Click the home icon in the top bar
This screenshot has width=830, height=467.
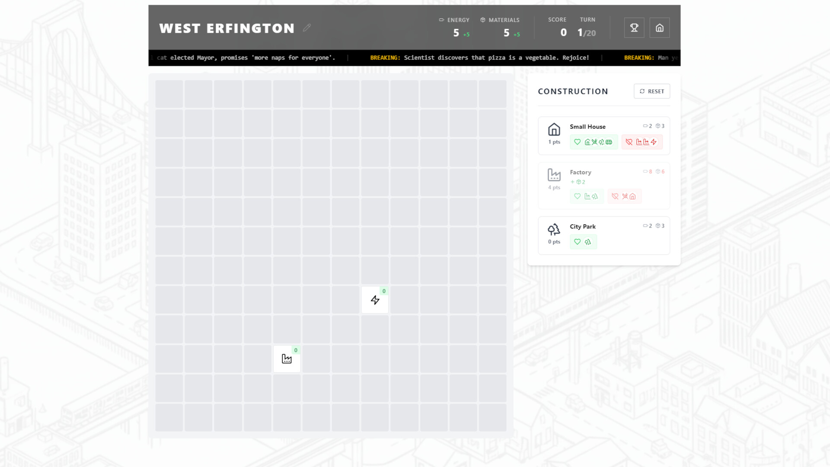[659, 27]
